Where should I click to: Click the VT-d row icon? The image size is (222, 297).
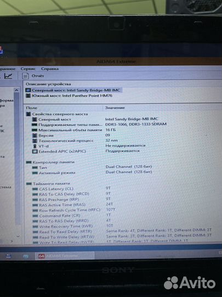[35, 146]
